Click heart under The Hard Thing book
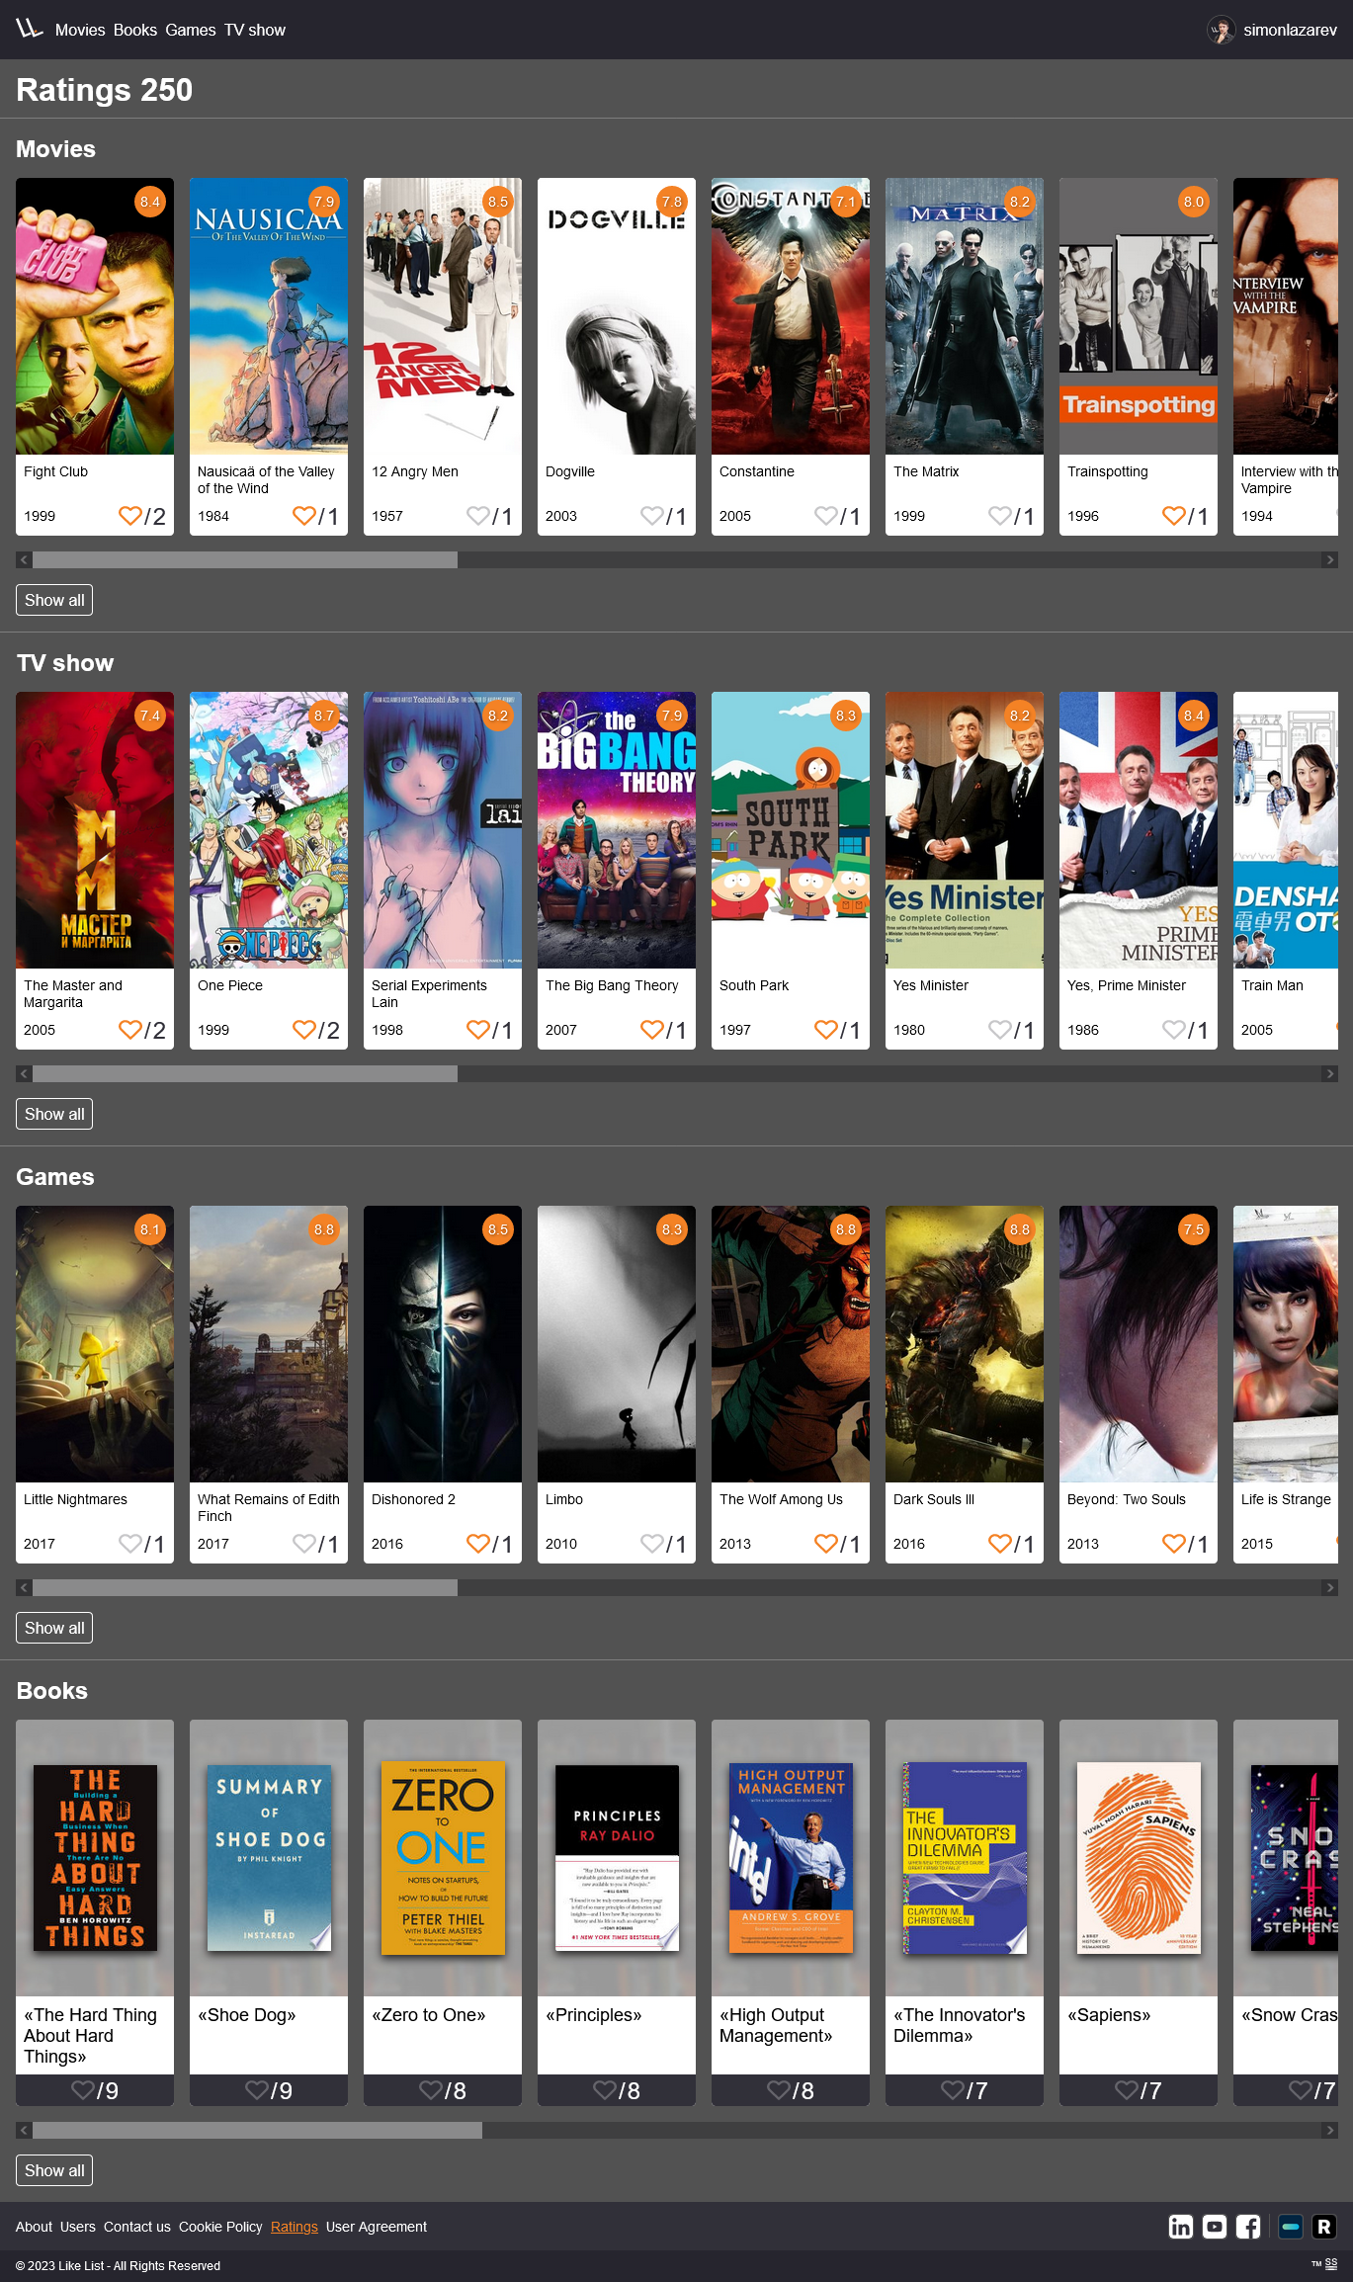The height and width of the screenshot is (2282, 1353). tap(83, 2089)
